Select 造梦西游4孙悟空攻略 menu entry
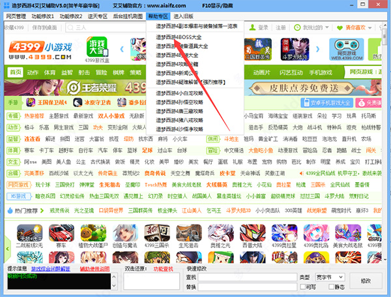 180,102
